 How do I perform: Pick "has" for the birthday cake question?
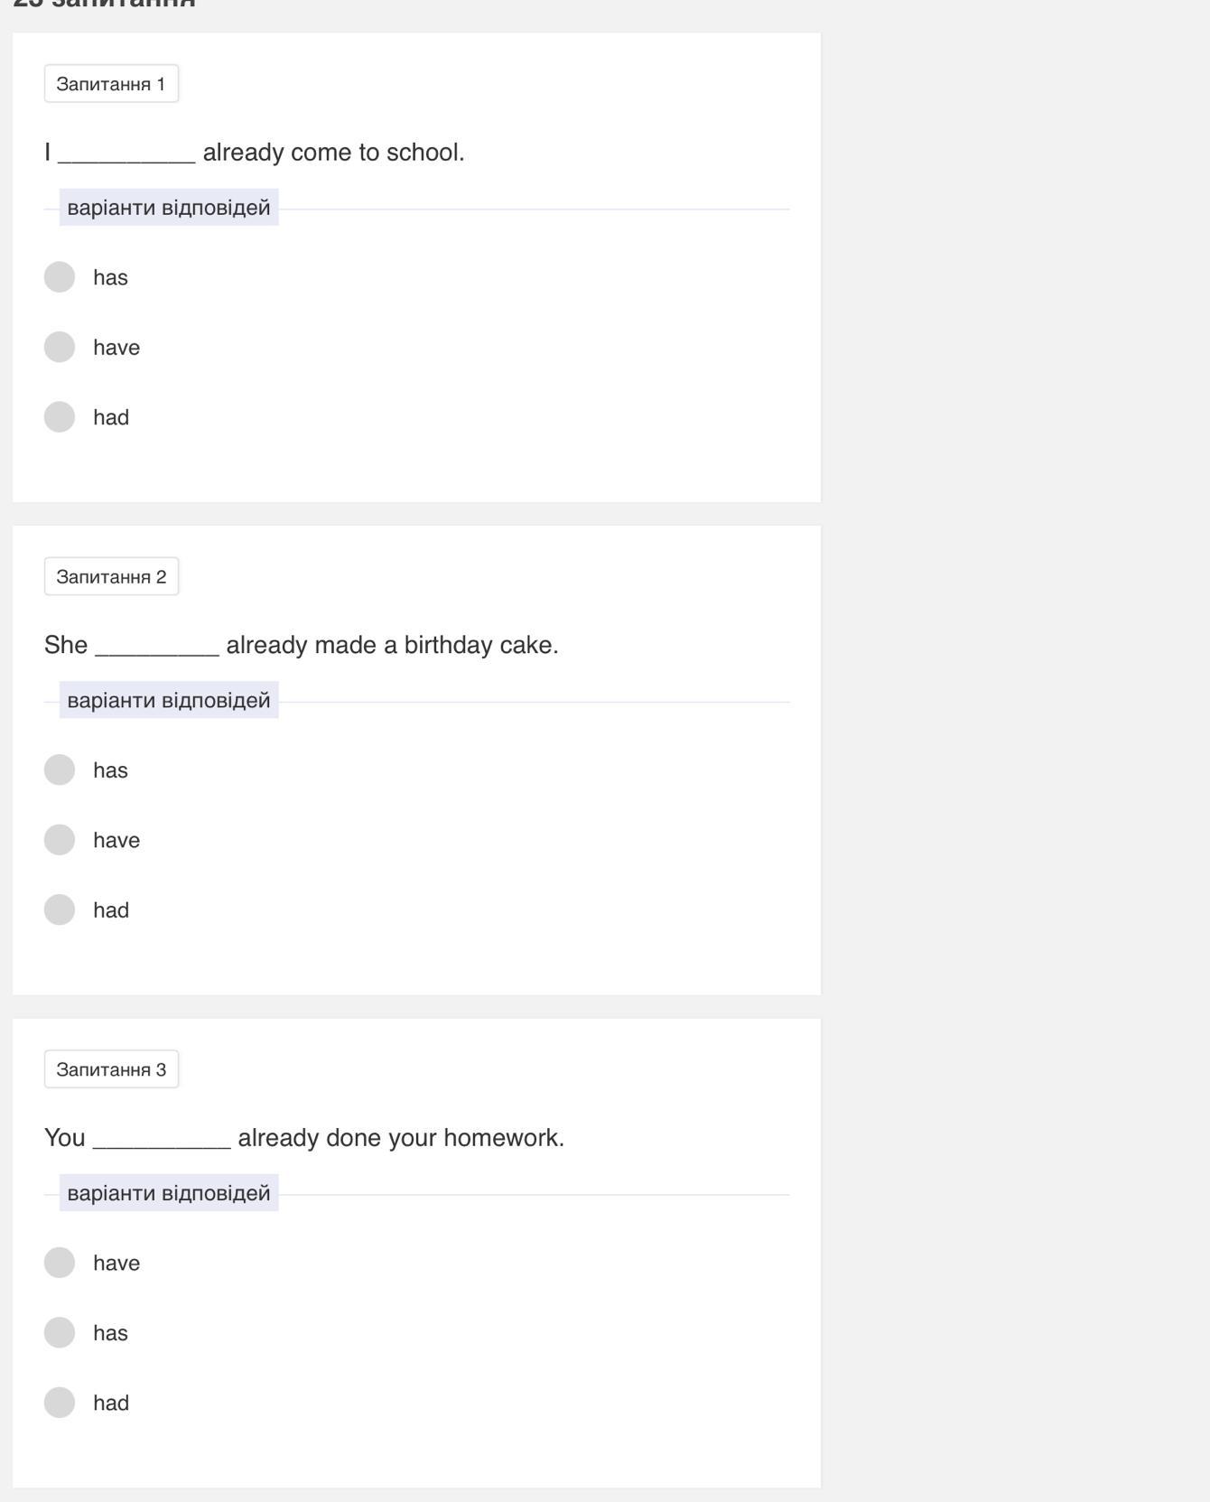[x=60, y=770]
